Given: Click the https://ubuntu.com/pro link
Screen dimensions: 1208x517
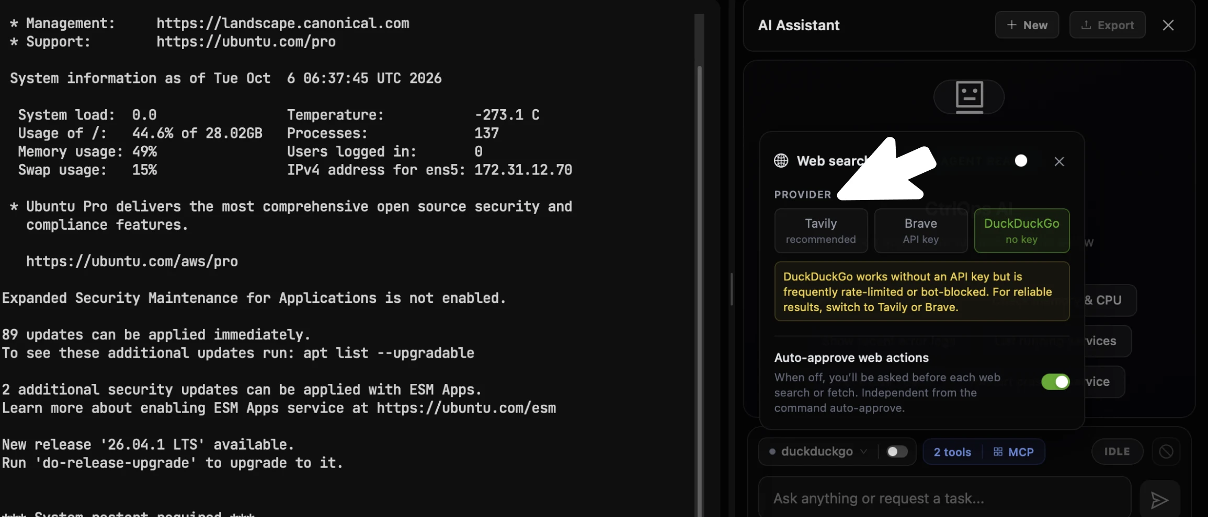Looking at the screenshot, I should pyautogui.click(x=246, y=42).
